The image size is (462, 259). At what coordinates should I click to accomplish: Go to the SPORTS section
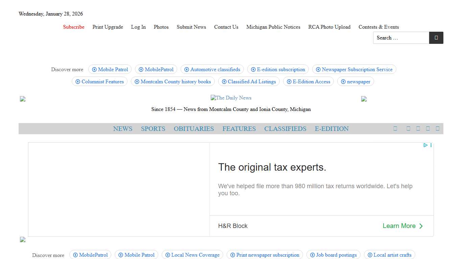(153, 129)
